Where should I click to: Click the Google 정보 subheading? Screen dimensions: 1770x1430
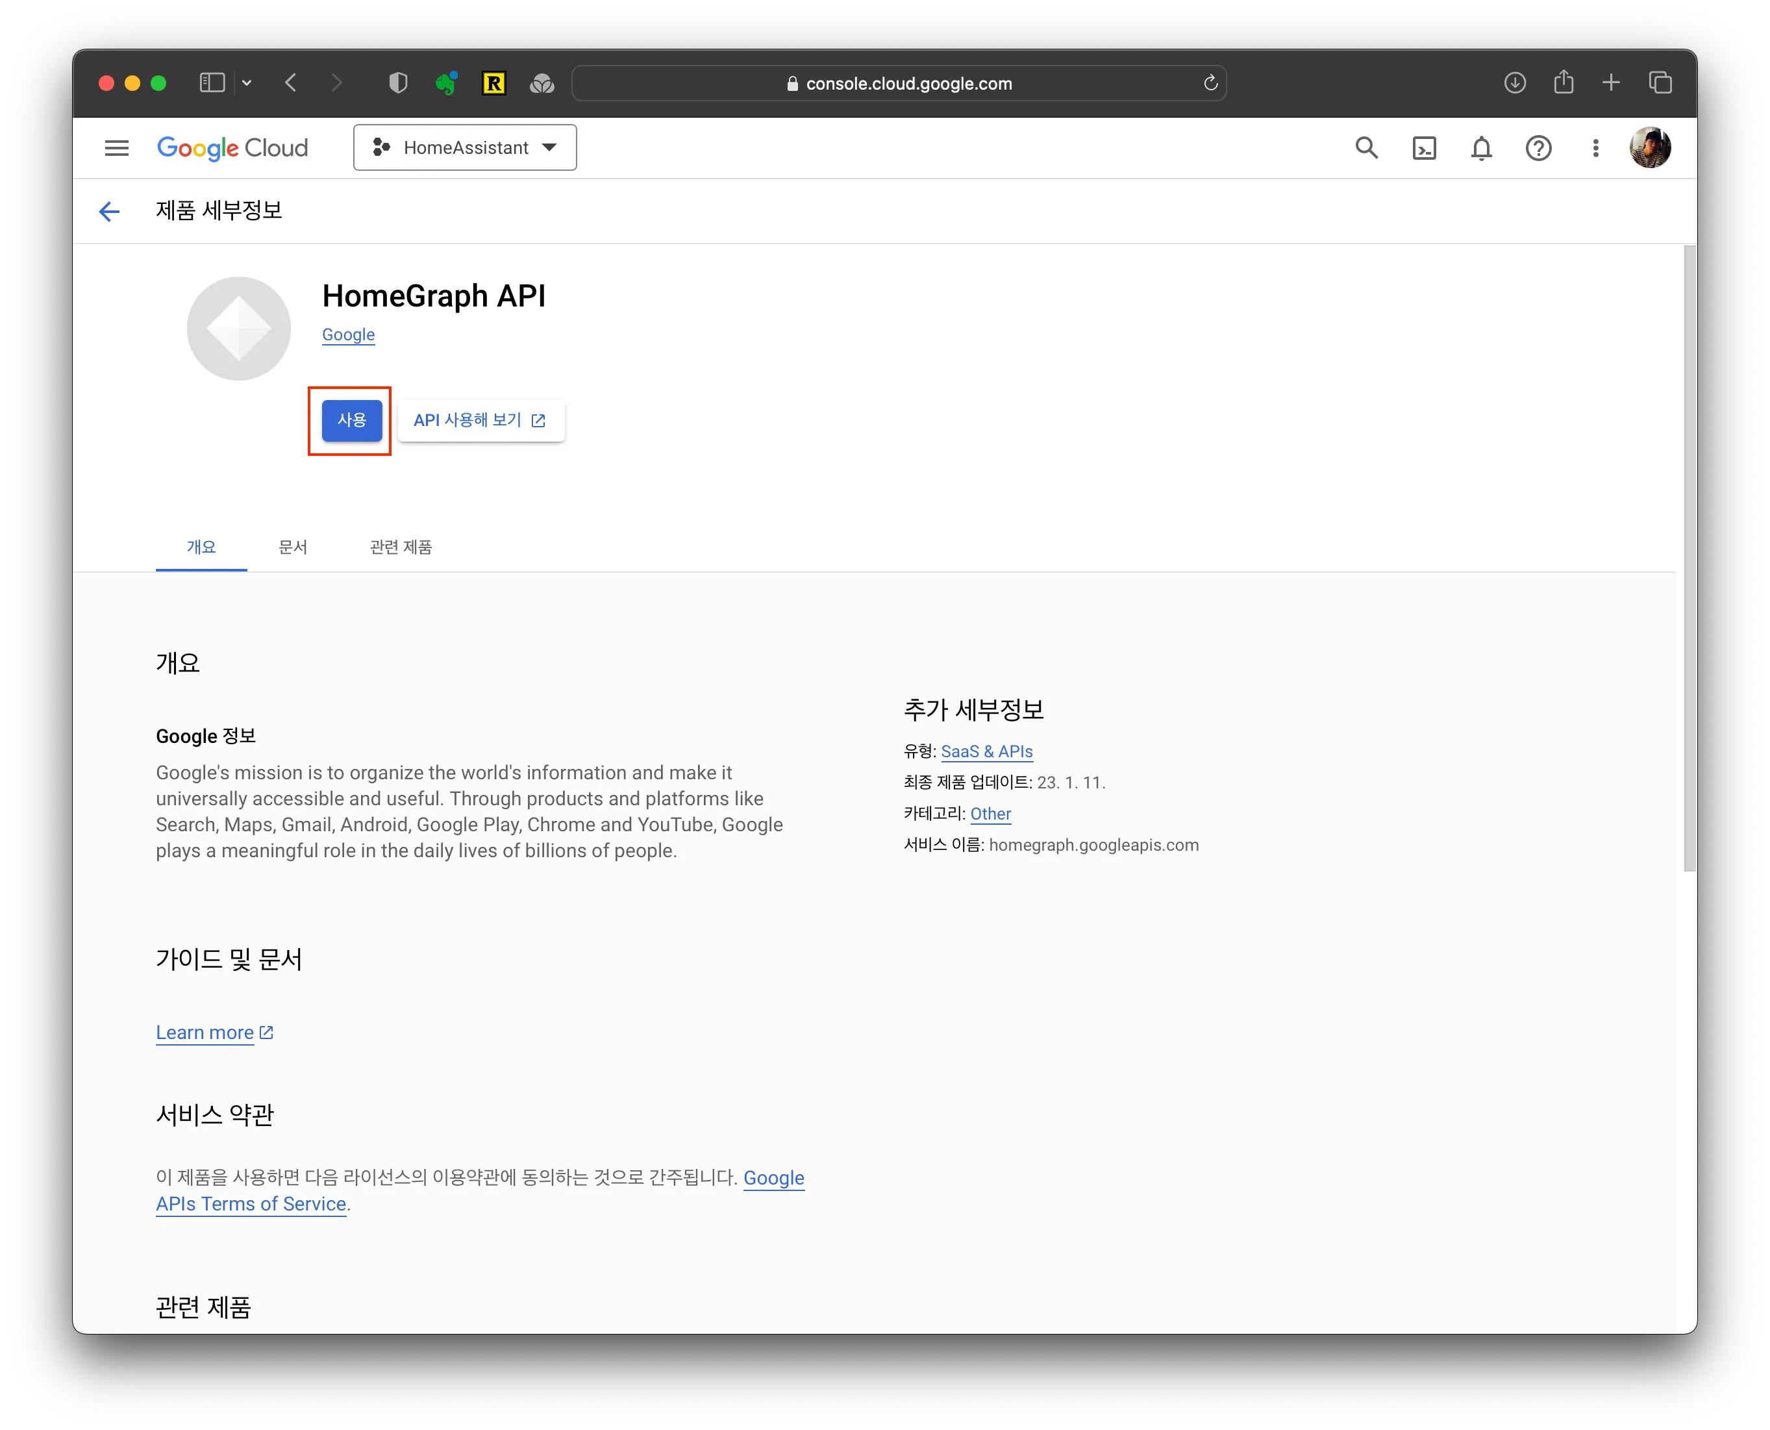point(206,736)
